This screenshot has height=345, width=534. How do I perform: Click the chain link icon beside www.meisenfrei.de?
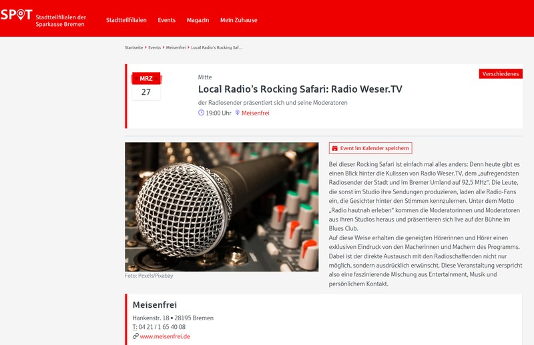coord(136,336)
